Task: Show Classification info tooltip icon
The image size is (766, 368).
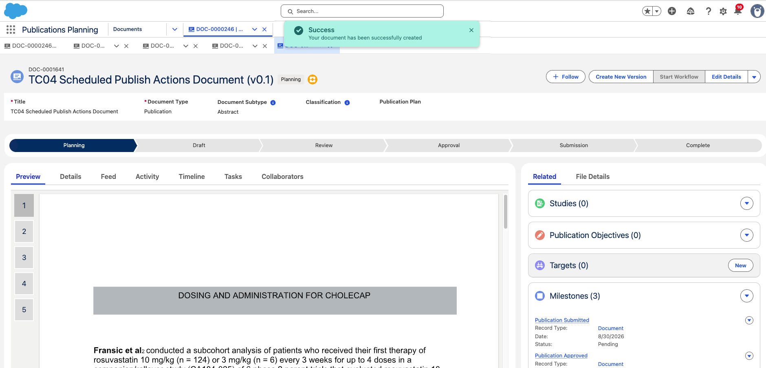Action: pyautogui.click(x=347, y=103)
